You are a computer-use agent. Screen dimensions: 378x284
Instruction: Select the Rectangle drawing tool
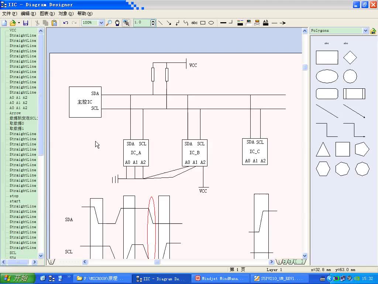coord(202,23)
